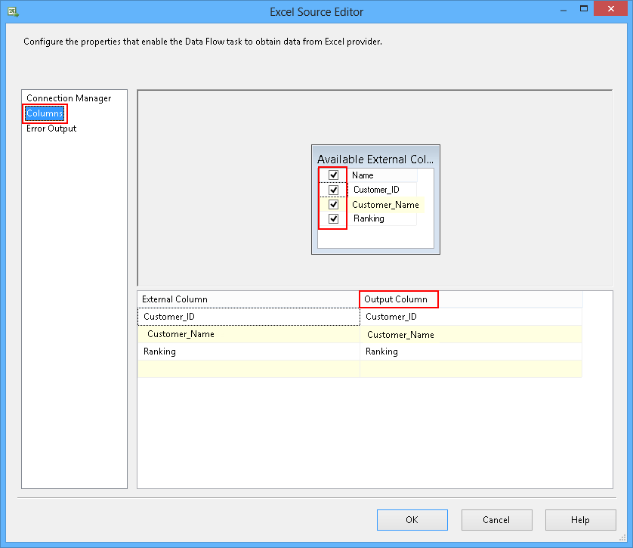The height and width of the screenshot is (548, 633).
Task: Select External Column cell Customer_Name
Action: [x=249, y=334]
